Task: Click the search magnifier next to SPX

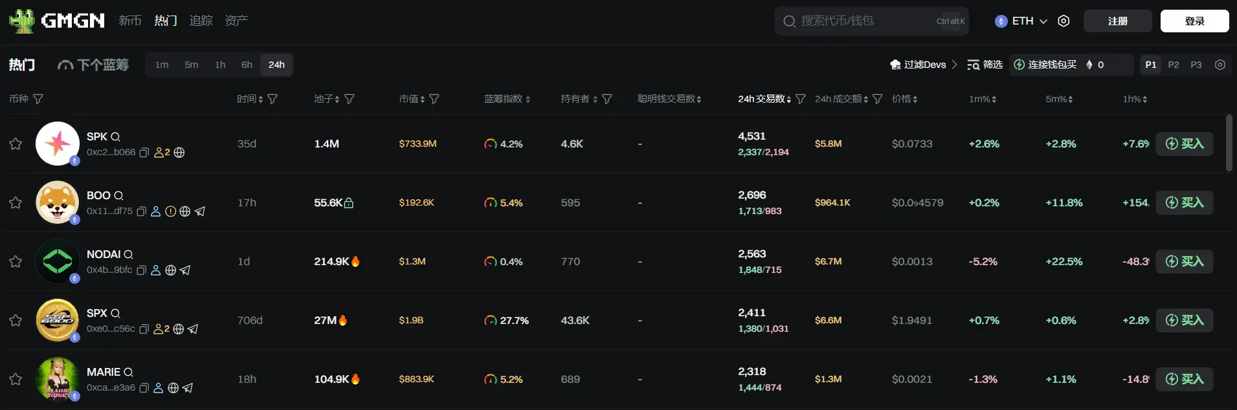Action: pos(115,313)
